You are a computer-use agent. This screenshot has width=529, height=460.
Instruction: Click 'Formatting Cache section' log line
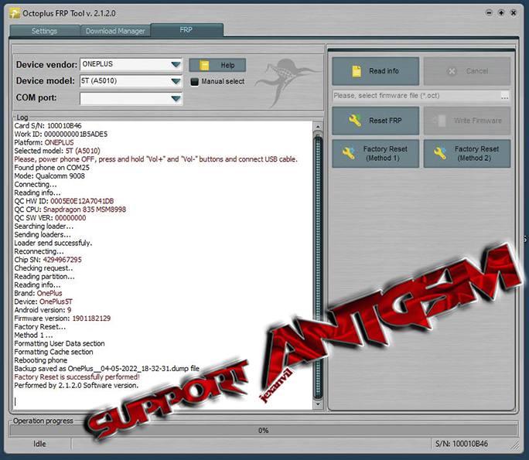pos(53,352)
